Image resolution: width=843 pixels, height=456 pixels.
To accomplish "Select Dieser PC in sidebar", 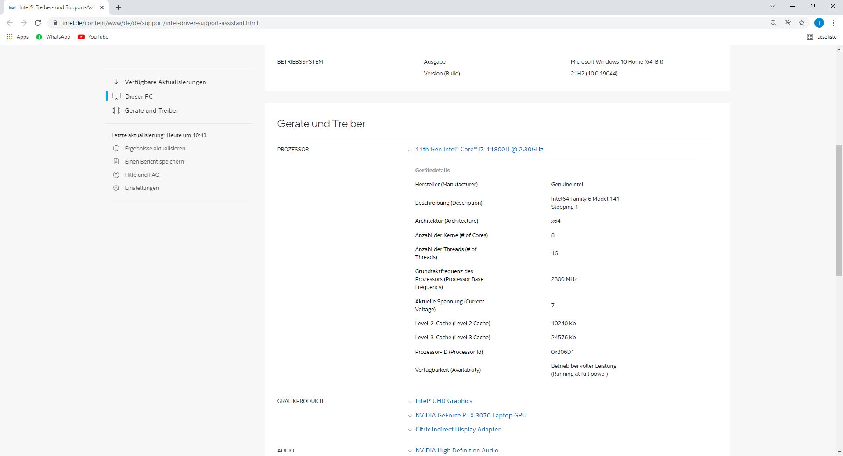I will (x=139, y=96).
